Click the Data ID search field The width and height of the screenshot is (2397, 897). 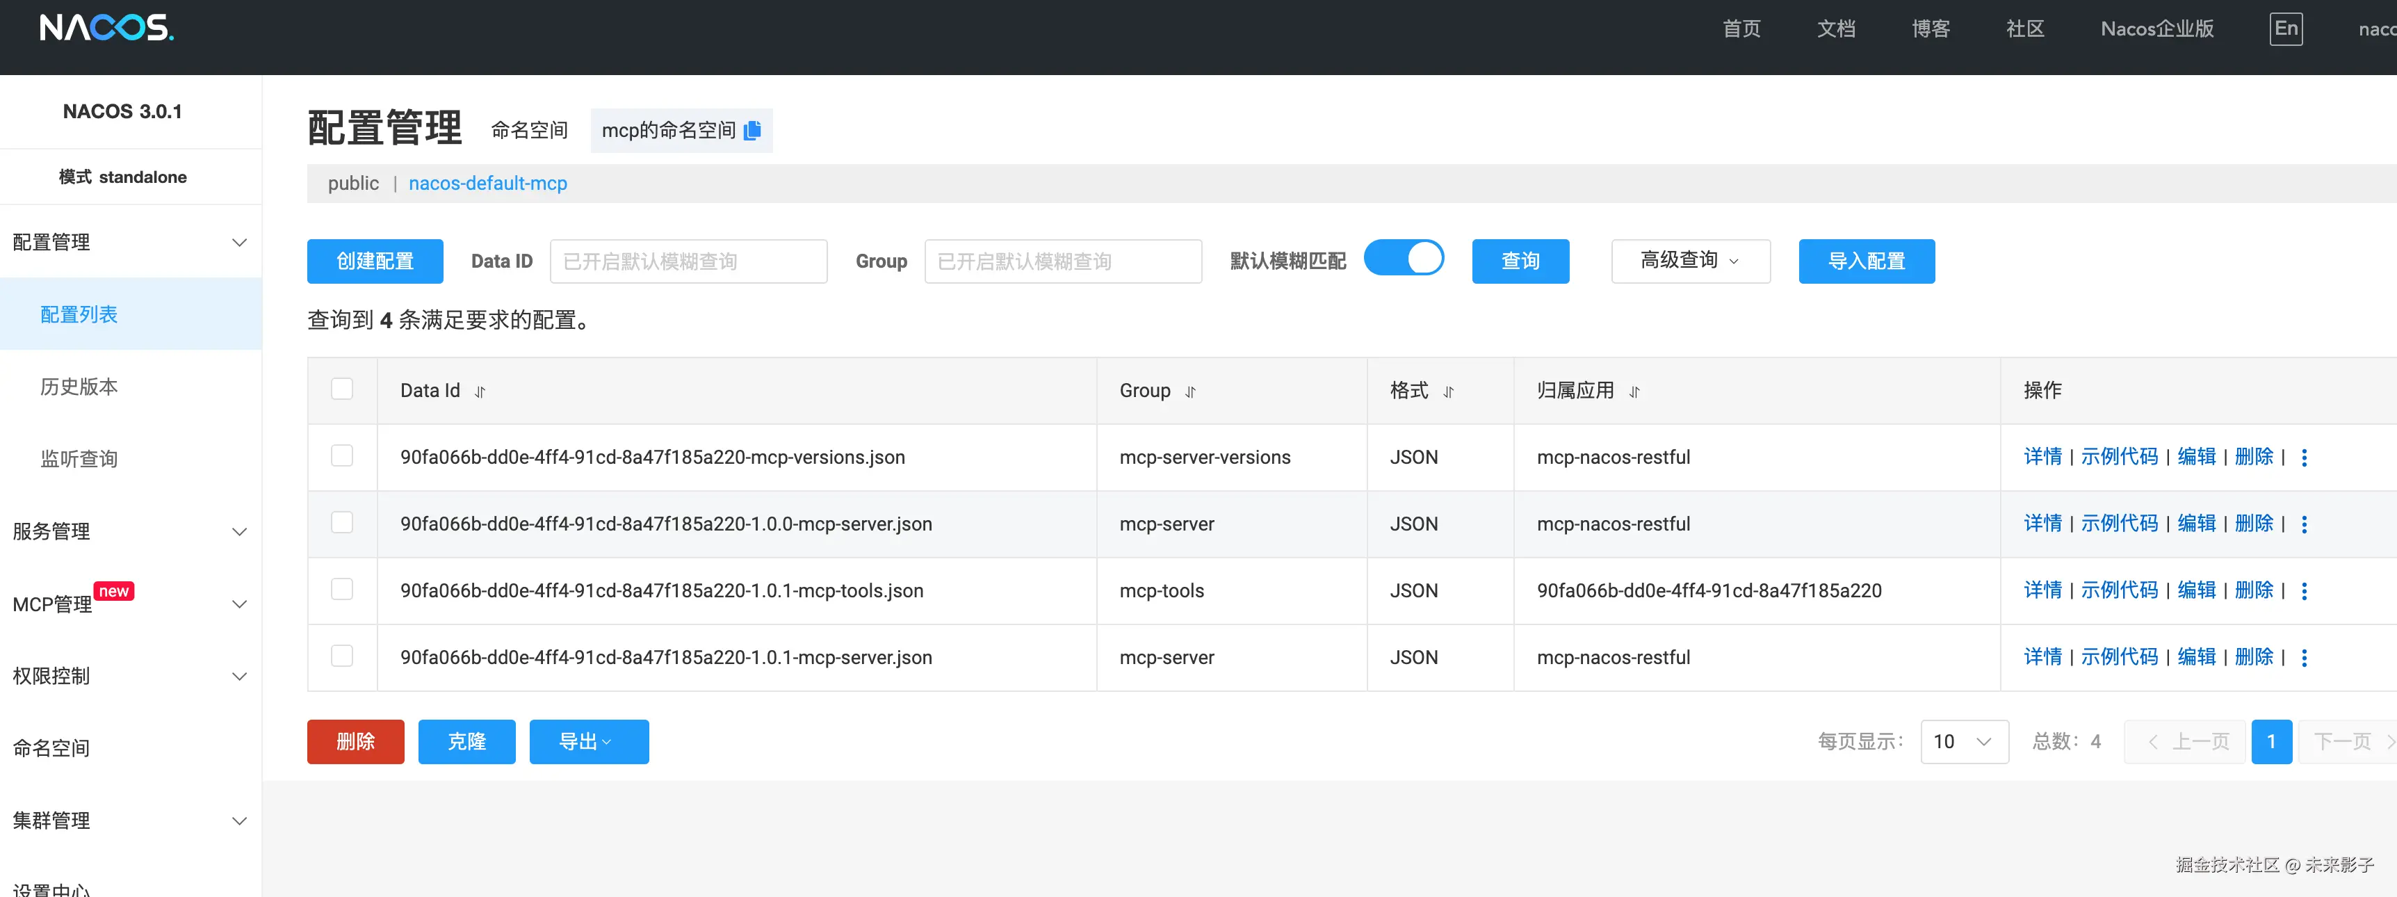(x=688, y=261)
